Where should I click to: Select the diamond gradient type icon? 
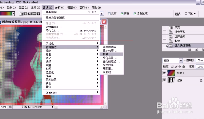38,13
